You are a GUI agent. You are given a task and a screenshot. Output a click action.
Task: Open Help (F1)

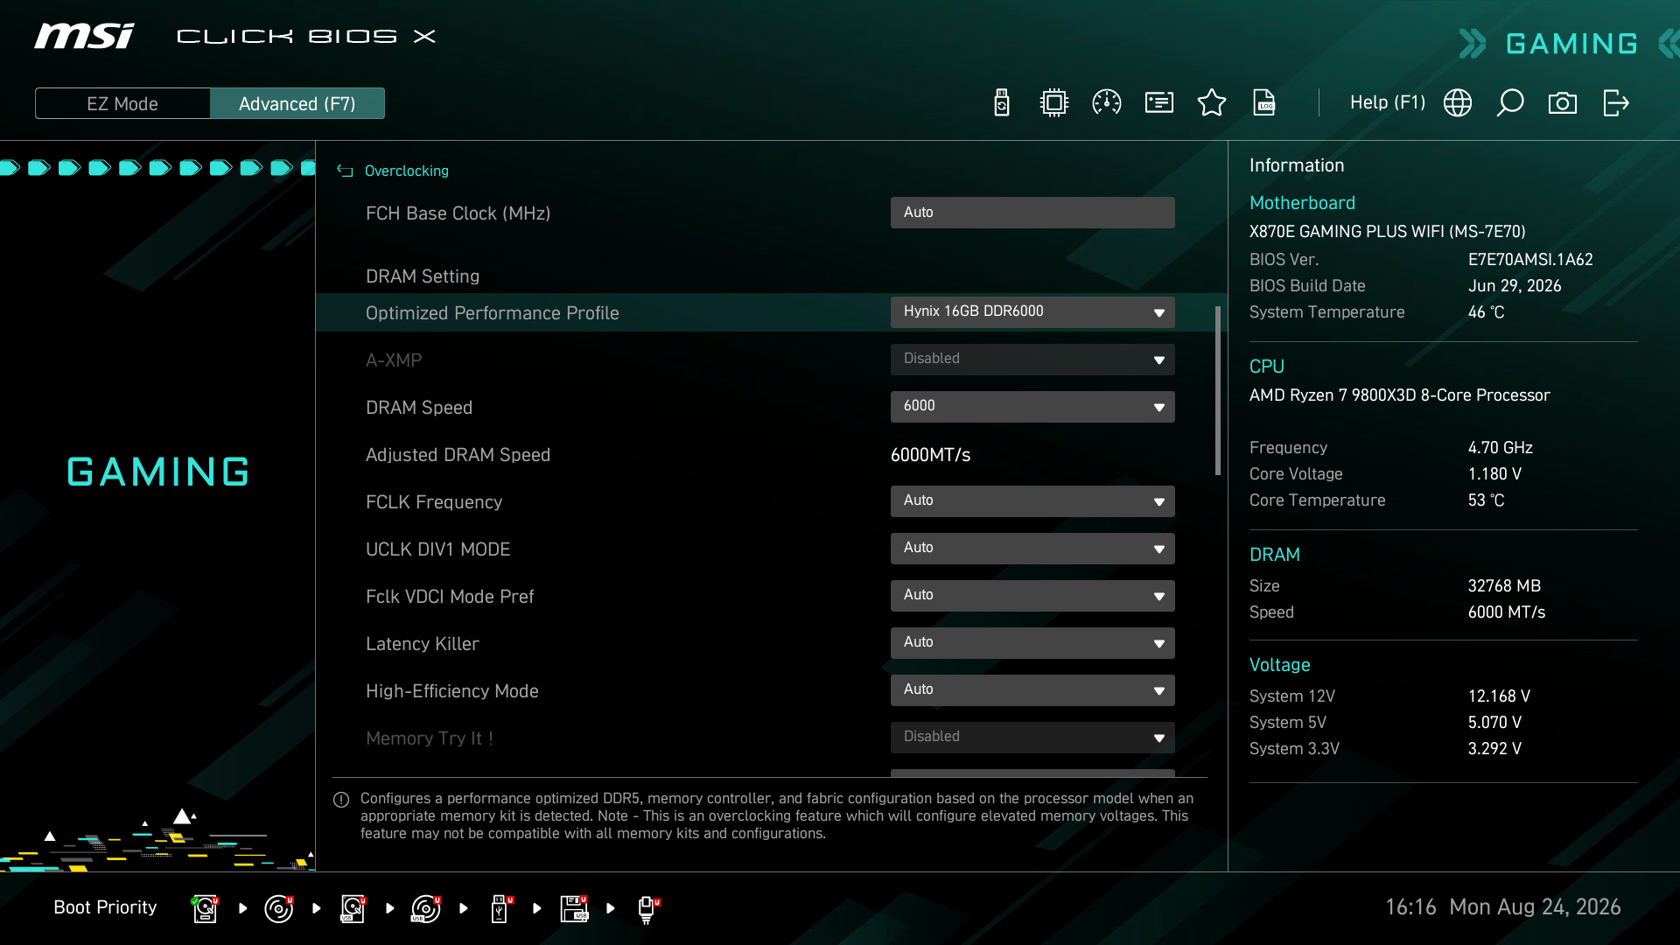coord(1388,102)
